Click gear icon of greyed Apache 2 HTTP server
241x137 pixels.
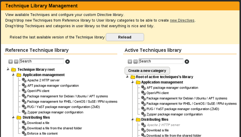pos(143,125)
